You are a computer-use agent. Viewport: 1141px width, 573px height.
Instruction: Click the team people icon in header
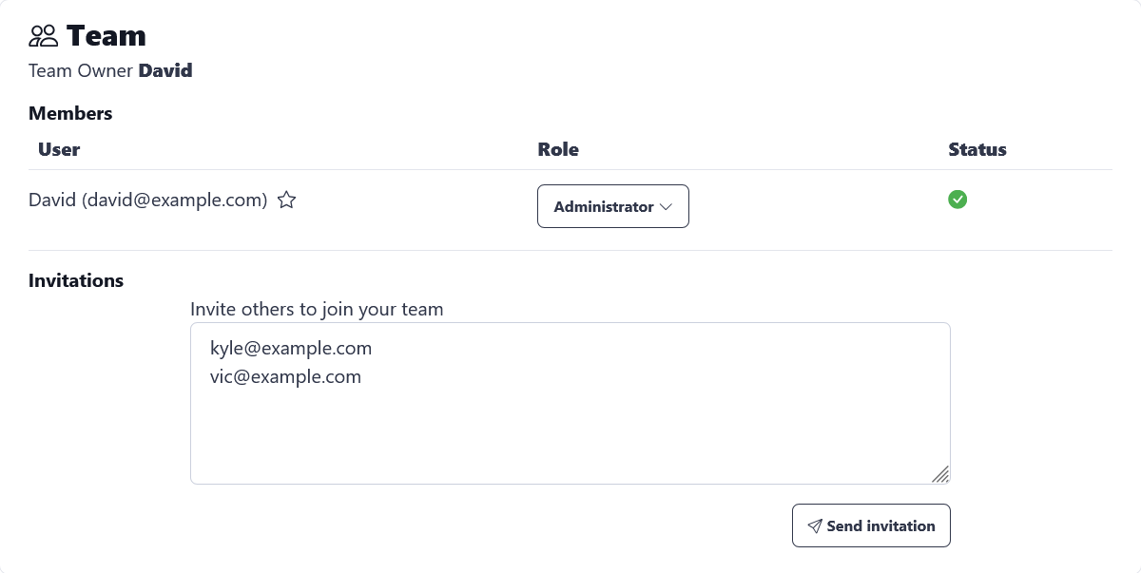tap(44, 36)
